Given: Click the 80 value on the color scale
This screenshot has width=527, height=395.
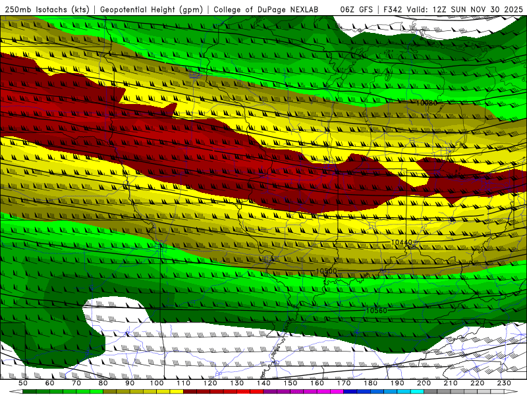Looking at the screenshot, I should (103, 383).
